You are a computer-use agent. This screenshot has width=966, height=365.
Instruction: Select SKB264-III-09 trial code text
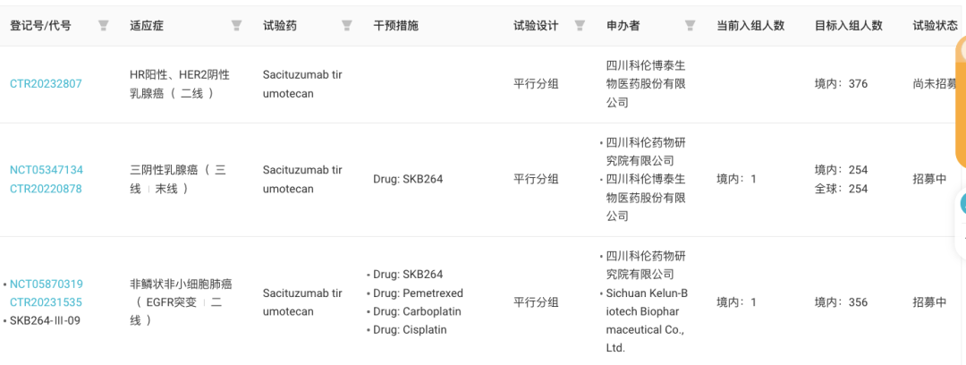click(x=45, y=320)
